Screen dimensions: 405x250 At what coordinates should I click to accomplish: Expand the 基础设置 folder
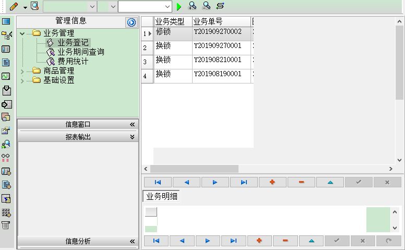click(x=22, y=81)
